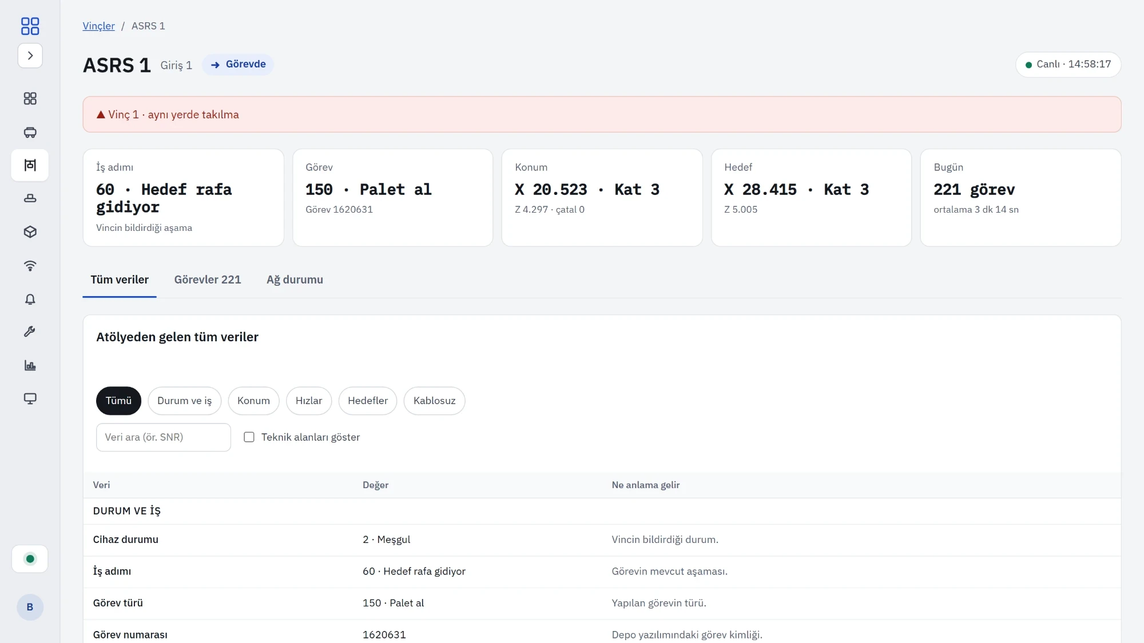The height and width of the screenshot is (643, 1144).
Task: Go back to Vinçler breadcrumb link
Action: tap(98, 26)
